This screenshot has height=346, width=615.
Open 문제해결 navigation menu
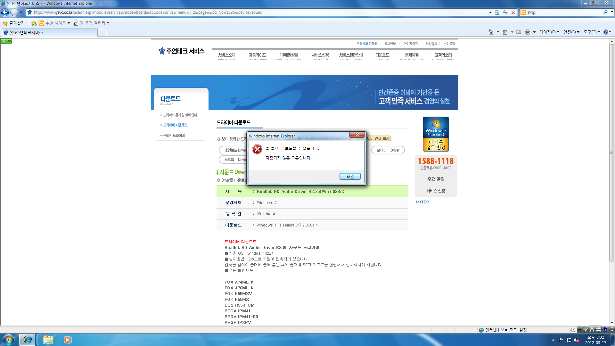pyautogui.click(x=412, y=56)
